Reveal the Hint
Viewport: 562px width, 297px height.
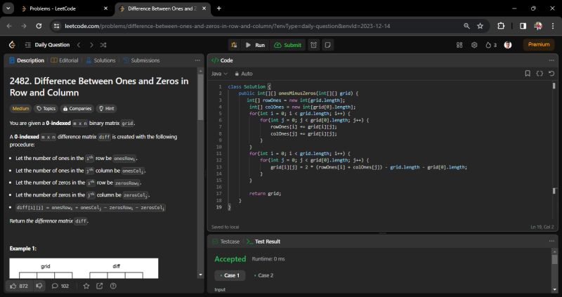[107, 109]
